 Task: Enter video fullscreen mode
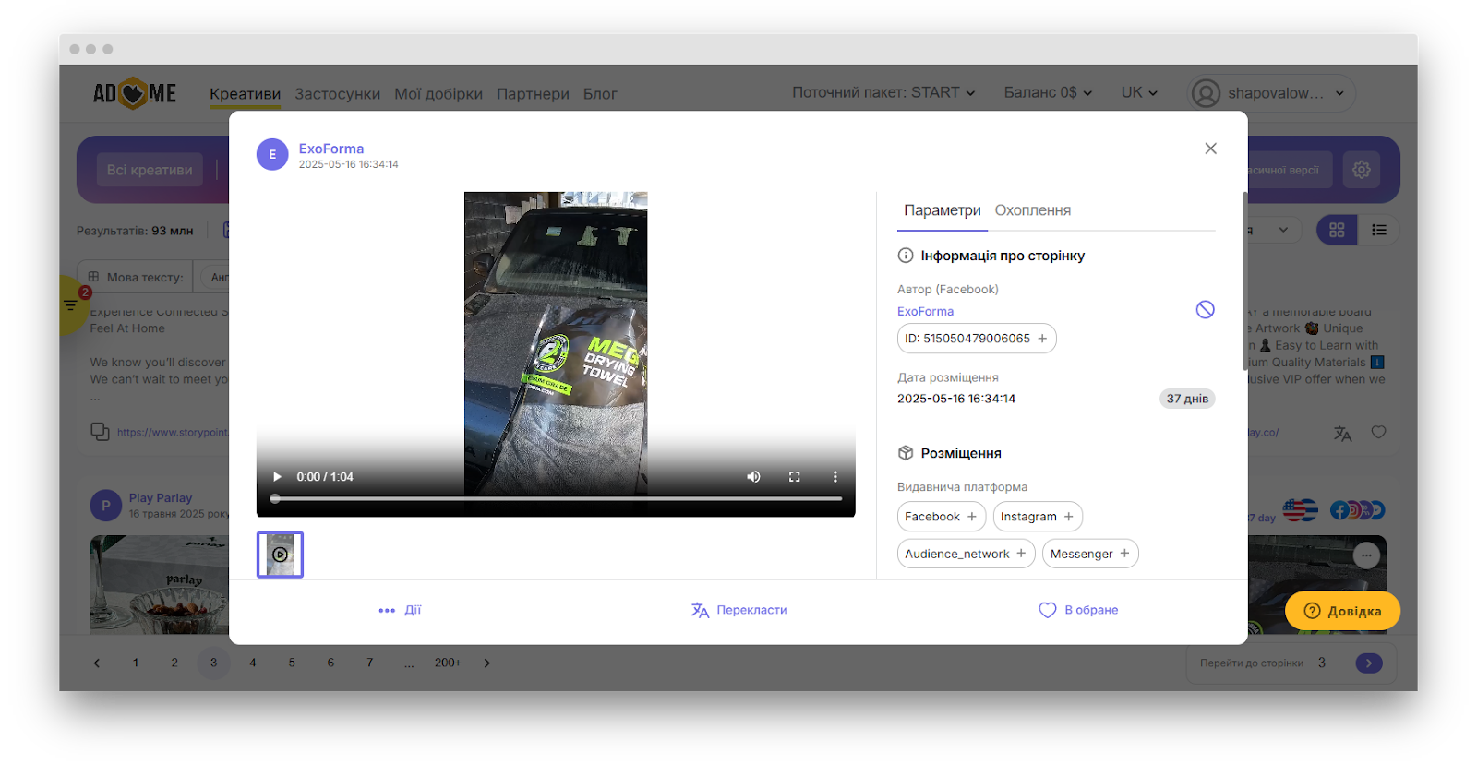pos(794,477)
